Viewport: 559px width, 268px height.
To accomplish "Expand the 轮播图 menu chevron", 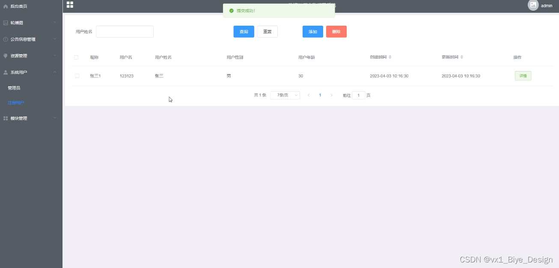I will (55, 22).
